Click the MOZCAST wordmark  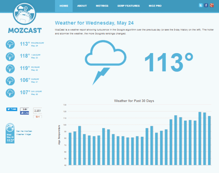coord(25,30)
